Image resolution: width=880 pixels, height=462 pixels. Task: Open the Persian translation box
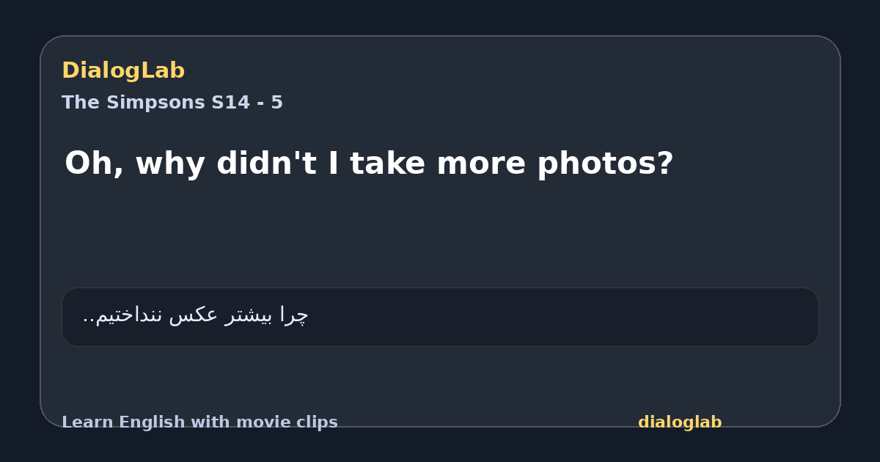[440, 317]
